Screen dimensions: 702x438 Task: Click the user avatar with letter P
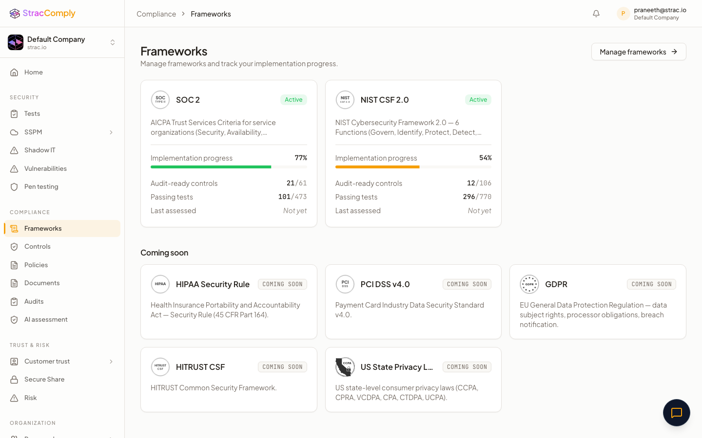pos(623,14)
